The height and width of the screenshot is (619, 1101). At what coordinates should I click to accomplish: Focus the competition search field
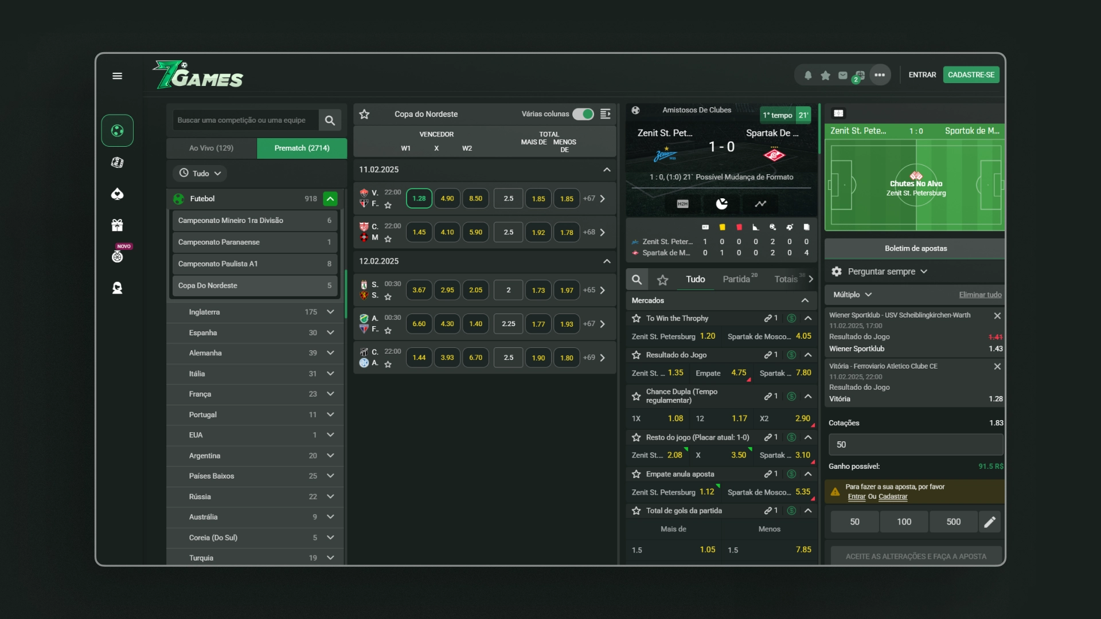coord(245,120)
